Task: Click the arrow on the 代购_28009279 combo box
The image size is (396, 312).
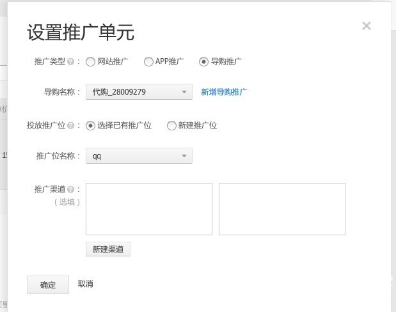Action: 184,92
